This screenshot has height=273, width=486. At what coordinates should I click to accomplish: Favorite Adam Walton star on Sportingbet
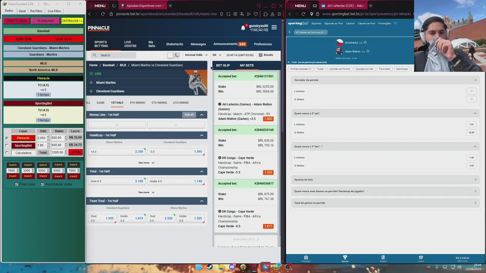click(x=368, y=51)
